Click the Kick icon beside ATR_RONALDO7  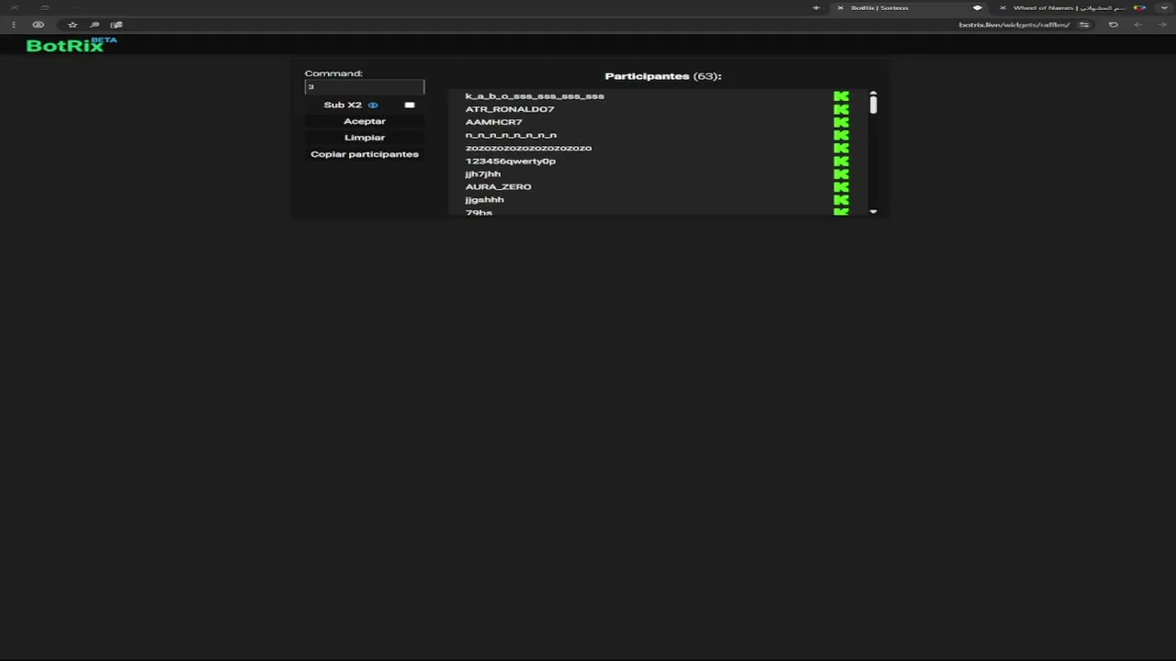(841, 109)
